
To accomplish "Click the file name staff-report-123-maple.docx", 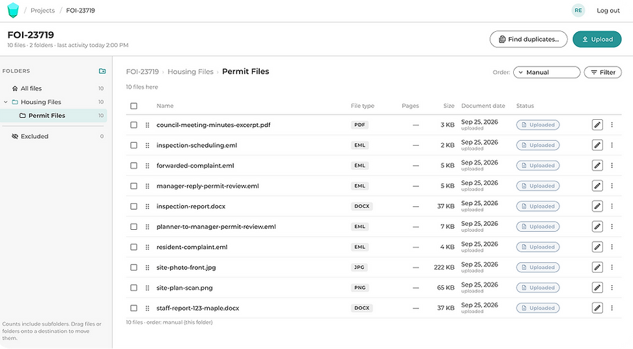I will [x=198, y=308].
